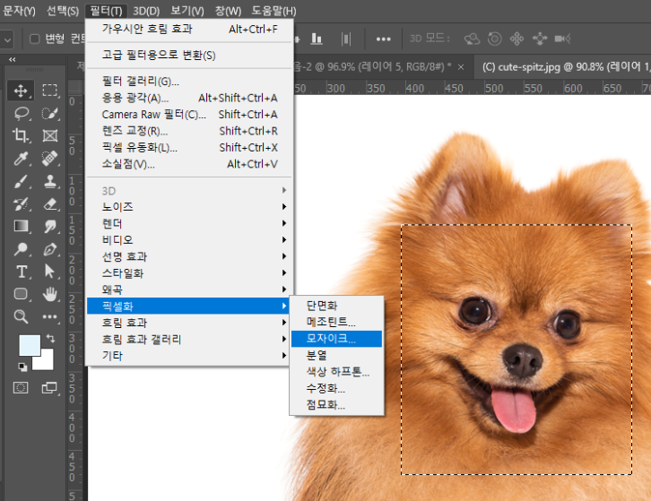Select the Crop tool
This screenshot has width=651, height=501.
[21, 135]
